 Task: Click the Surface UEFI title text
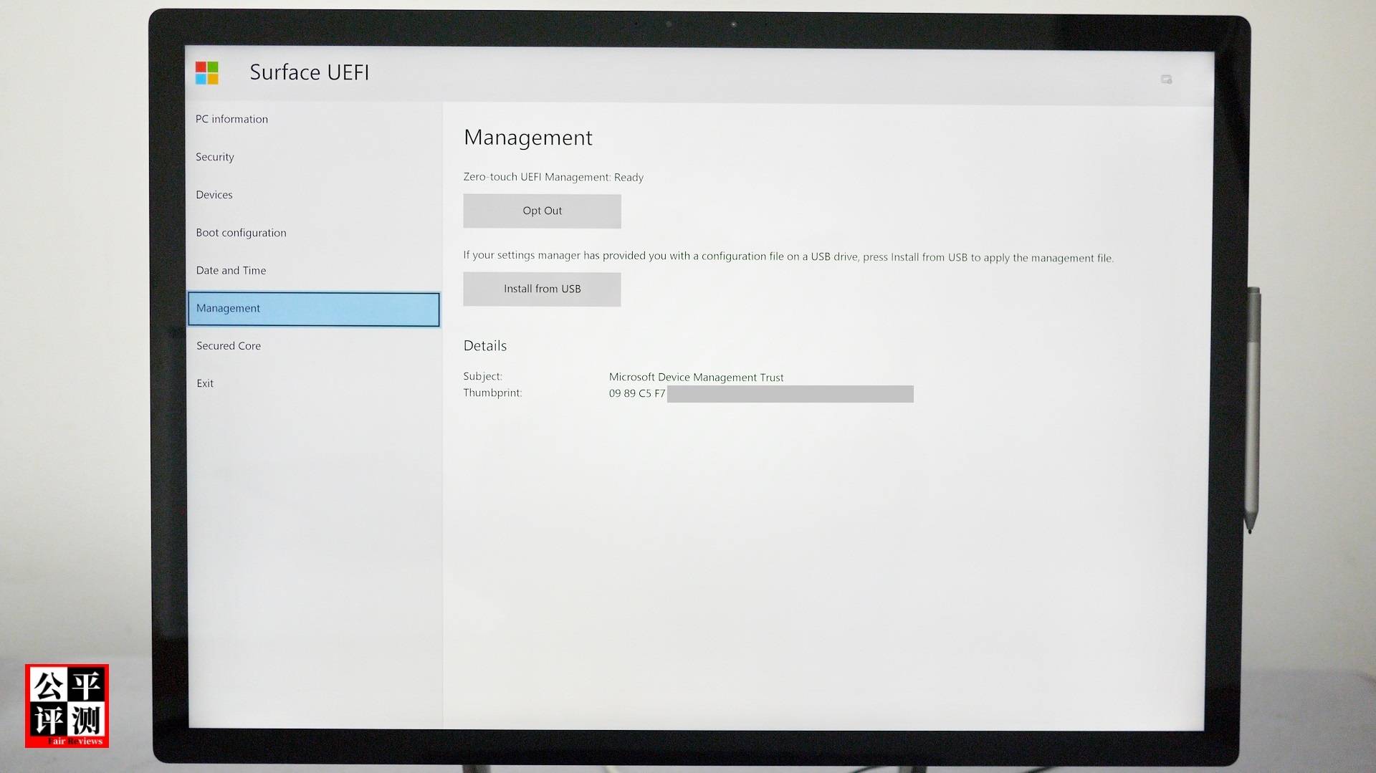pyautogui.click(x=310, y=72)
